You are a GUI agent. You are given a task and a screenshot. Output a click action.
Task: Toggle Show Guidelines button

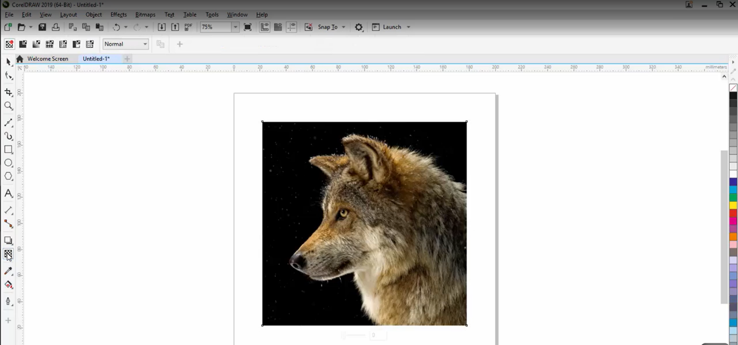tap(291, 27)
